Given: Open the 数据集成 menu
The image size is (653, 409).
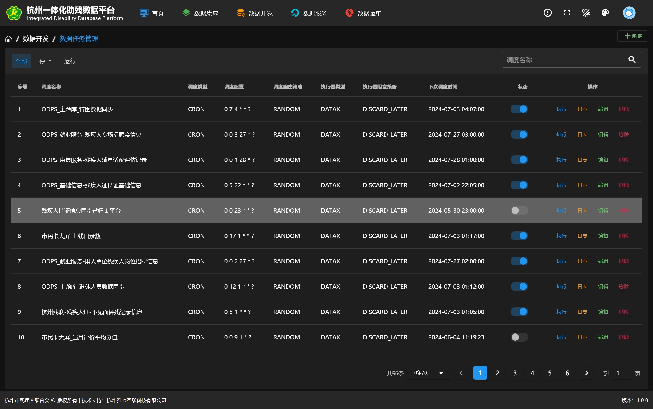Looking at the screenshot, I should [x=200, y=13].
